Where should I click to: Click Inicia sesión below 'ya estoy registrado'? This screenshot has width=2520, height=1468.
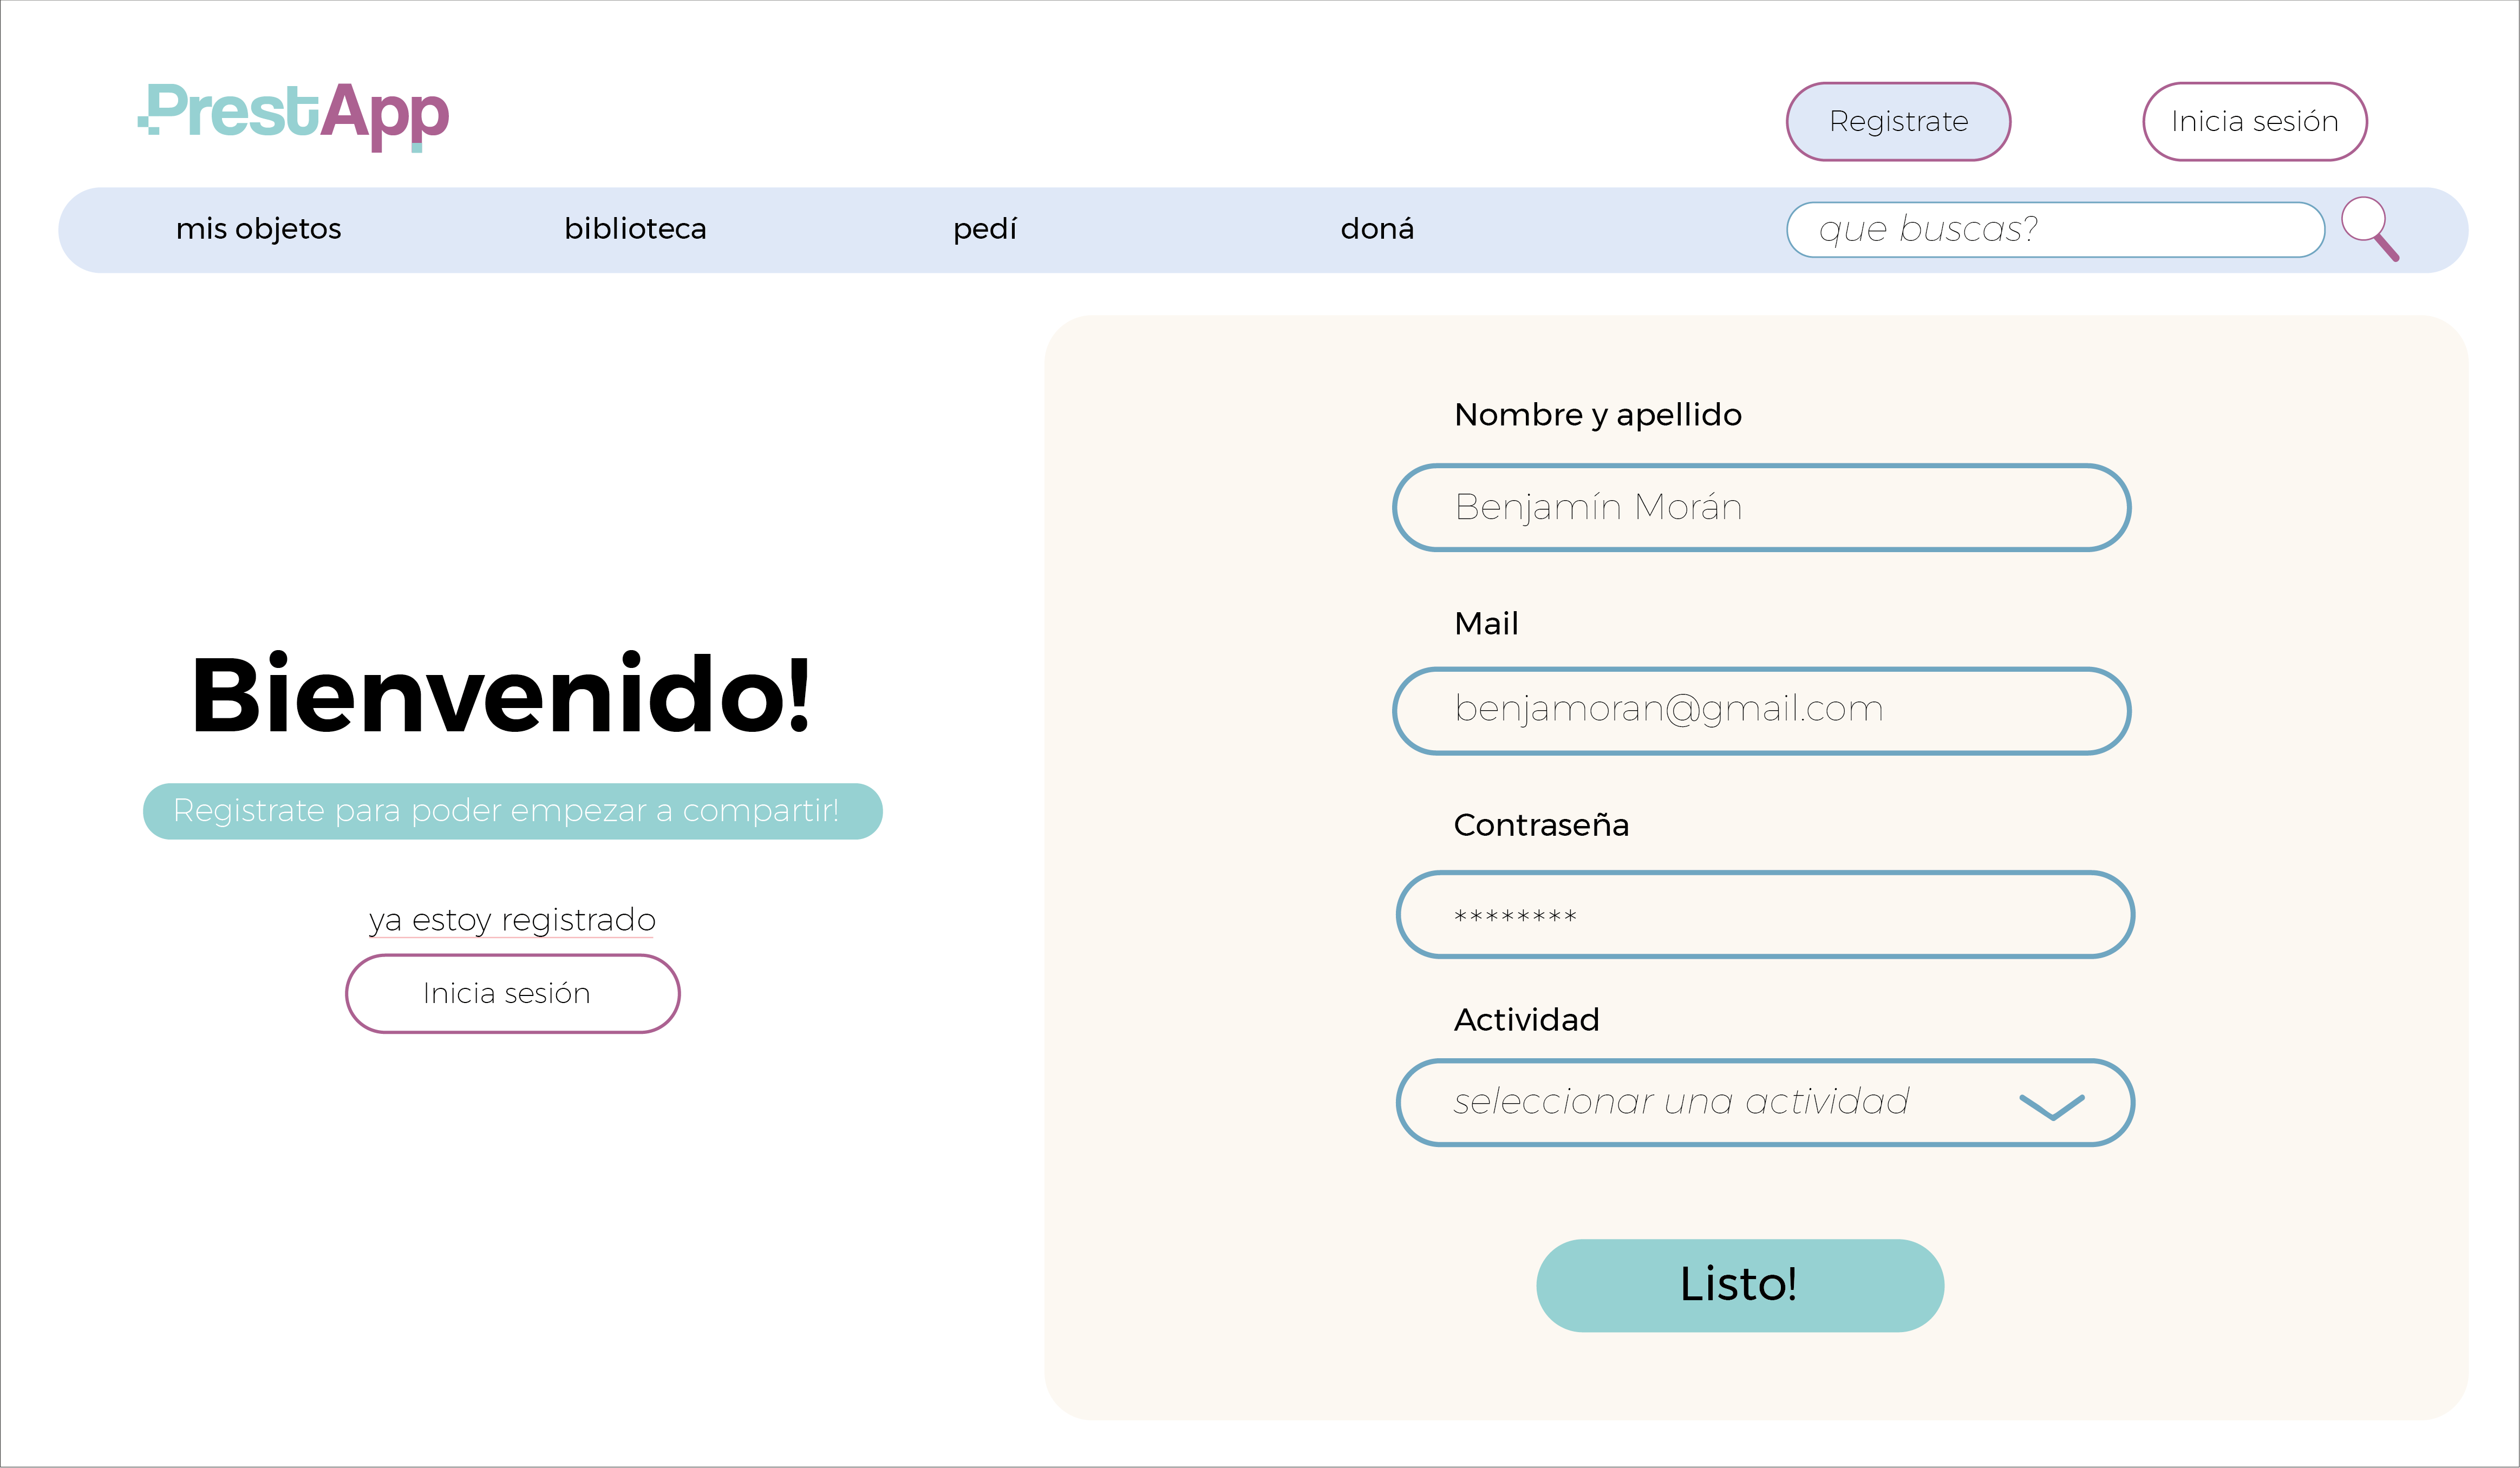(x=512, y=993)
